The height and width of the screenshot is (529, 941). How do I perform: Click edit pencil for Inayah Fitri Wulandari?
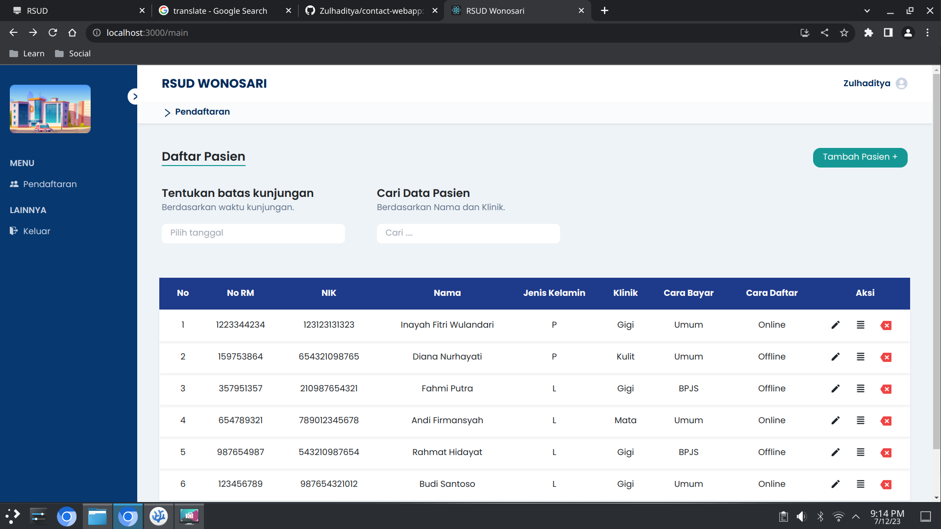click(x=836, y=325)
